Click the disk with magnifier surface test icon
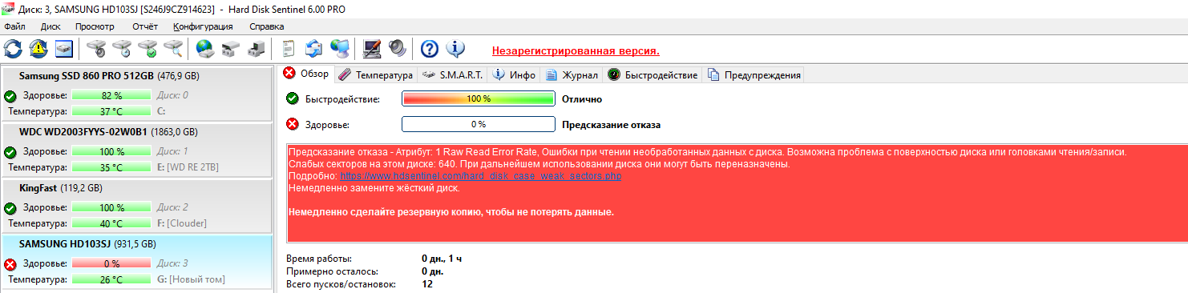This screenshot has height=293, width=1188. click(173, 49)
